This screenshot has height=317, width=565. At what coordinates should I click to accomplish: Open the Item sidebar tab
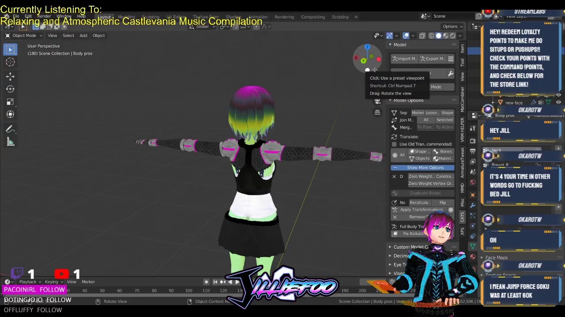click(462, 48)
